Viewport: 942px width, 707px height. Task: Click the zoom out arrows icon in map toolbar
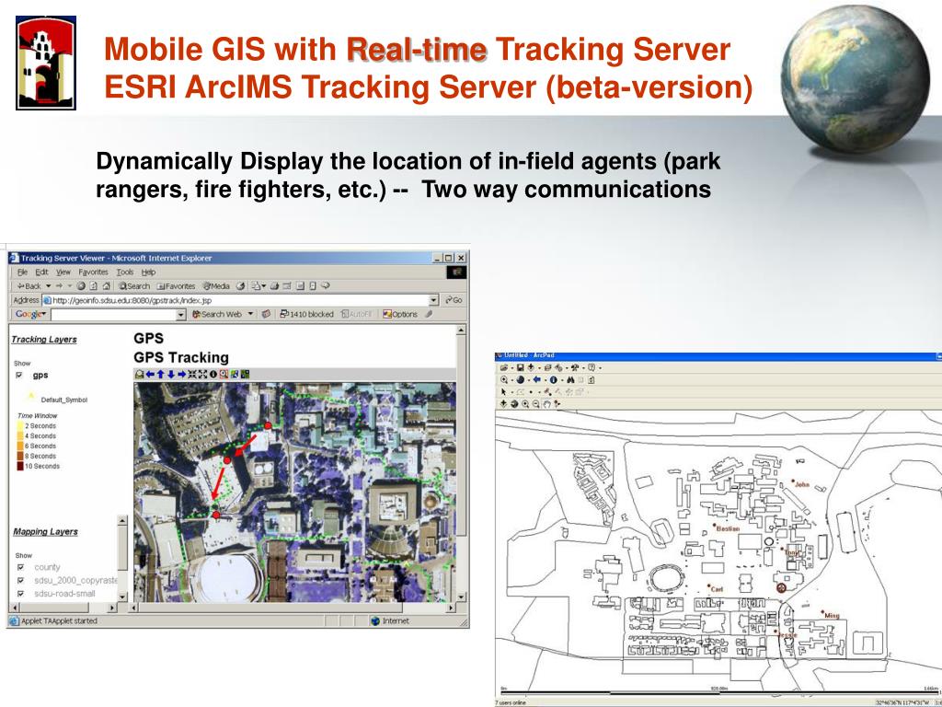pyautogui.click(x=202, y=375)
